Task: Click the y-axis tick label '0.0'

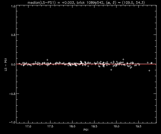Action: coord(13,64)
